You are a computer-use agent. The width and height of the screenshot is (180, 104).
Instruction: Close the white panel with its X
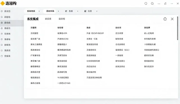[172, 19]
